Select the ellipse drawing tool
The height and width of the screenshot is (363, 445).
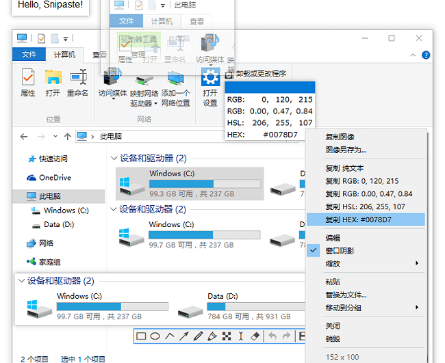point(155,336)
